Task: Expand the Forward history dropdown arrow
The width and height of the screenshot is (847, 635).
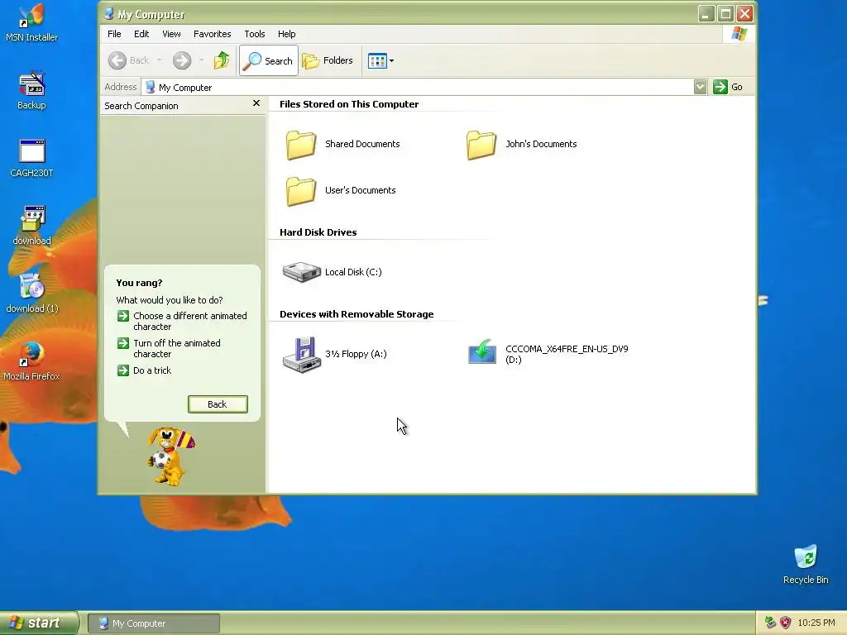Action: click(x=201, y=60)
